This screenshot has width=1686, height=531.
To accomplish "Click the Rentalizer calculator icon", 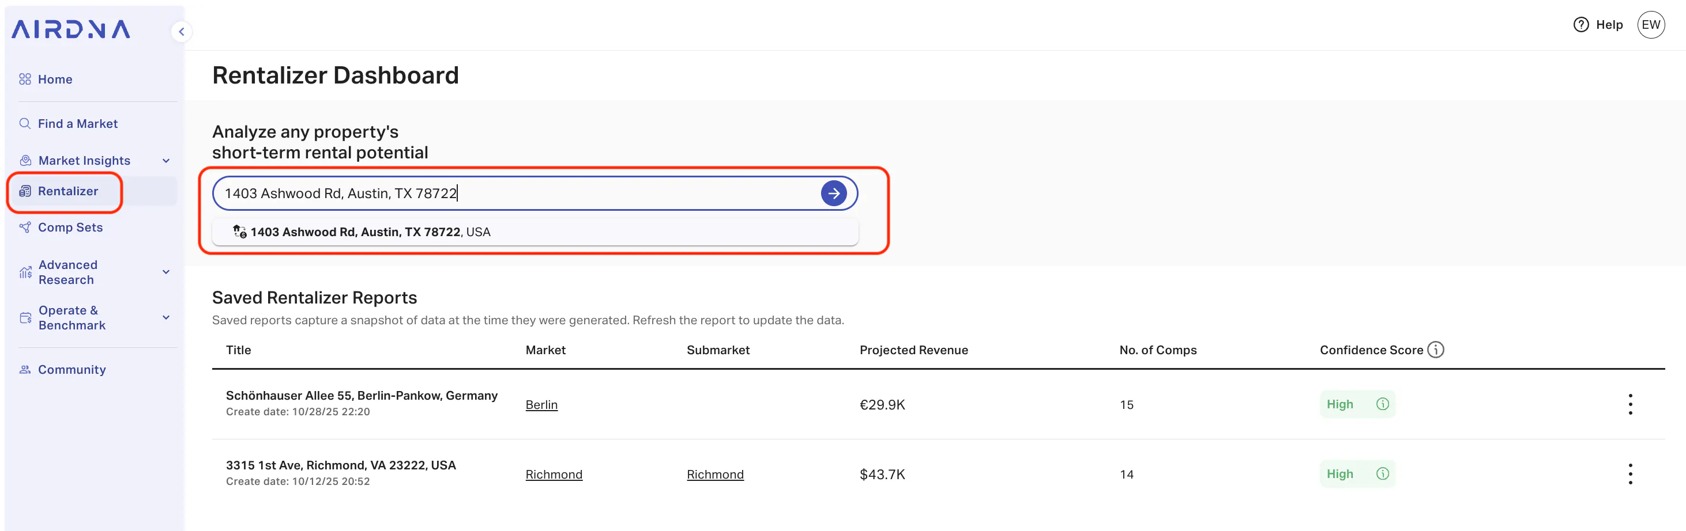I will (25, 191).
